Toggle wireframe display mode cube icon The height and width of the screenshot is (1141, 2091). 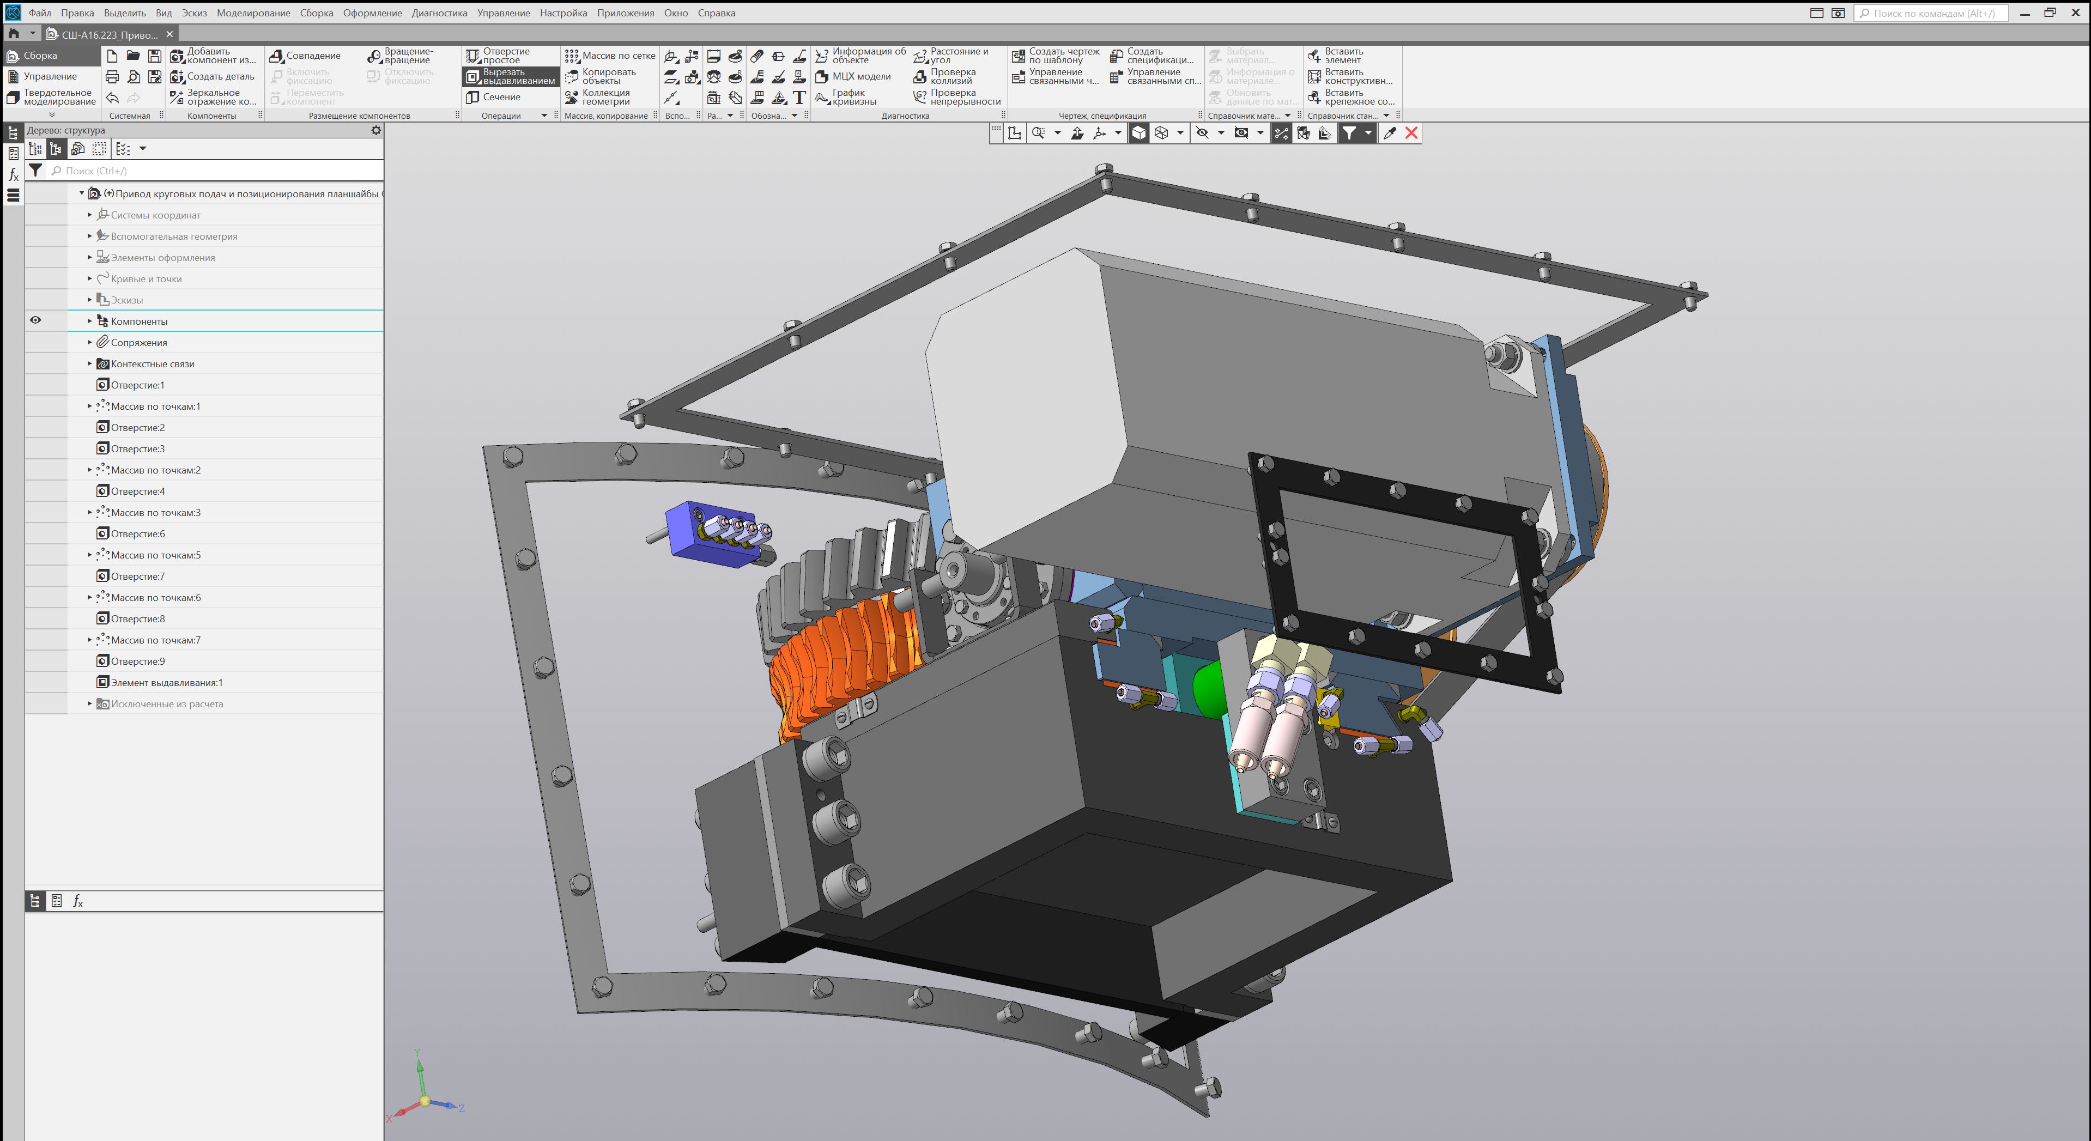(1162, 133)
